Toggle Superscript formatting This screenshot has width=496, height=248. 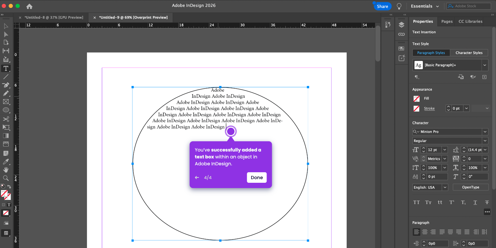click(452, 202)
